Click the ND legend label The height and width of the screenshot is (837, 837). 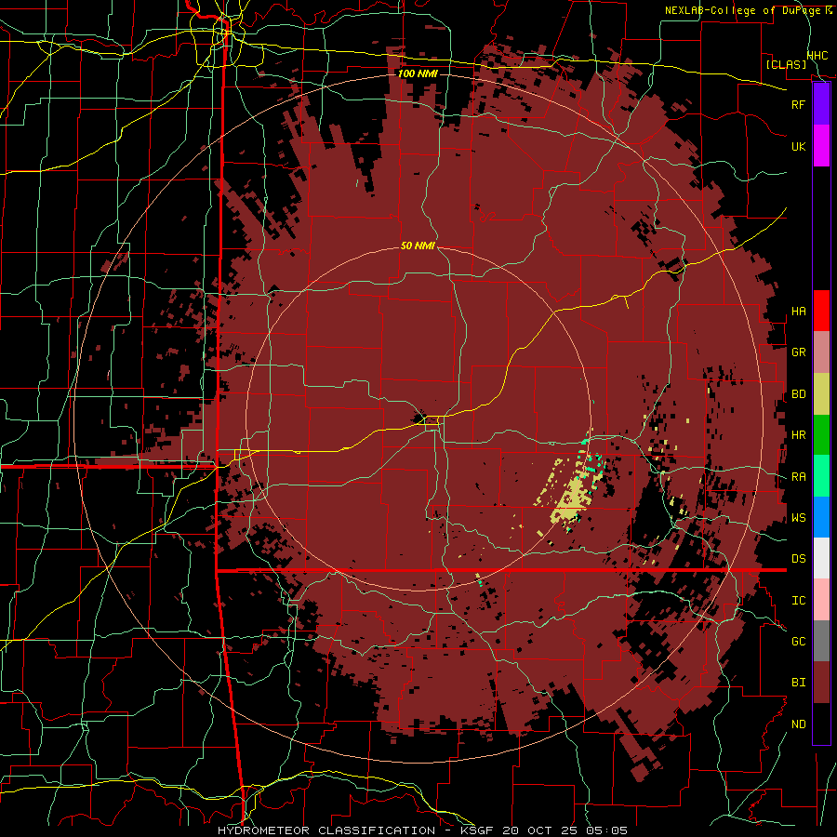[798, 724]
